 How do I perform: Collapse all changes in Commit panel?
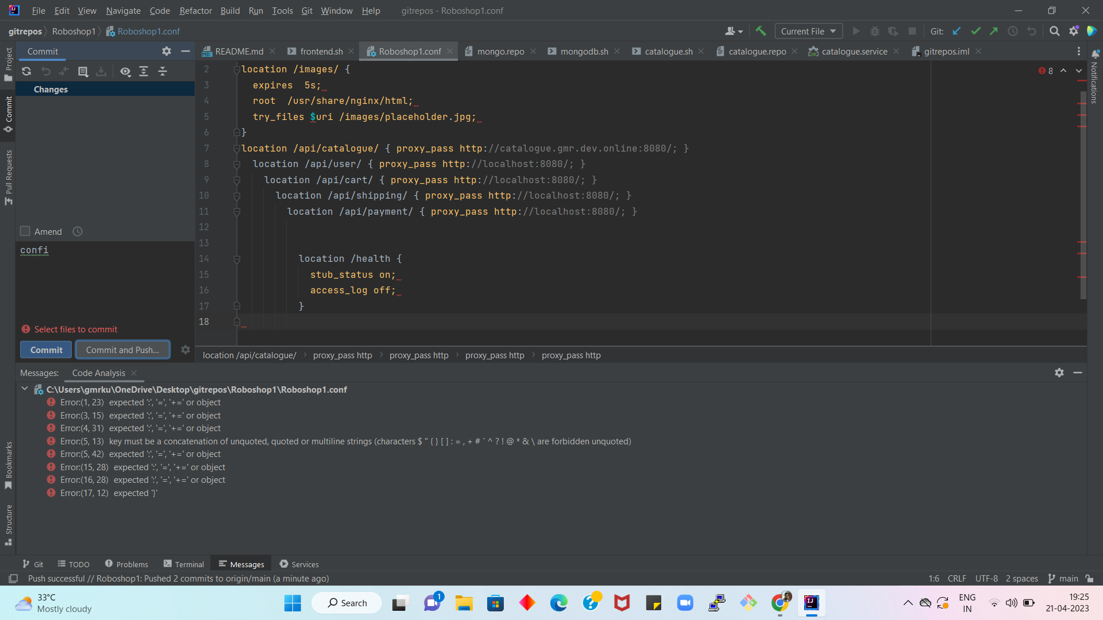click(x=163, y=72)
